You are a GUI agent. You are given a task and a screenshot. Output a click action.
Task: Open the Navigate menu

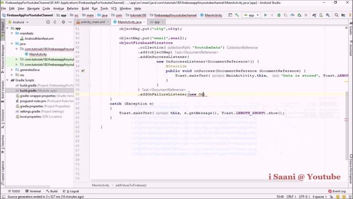33,9
